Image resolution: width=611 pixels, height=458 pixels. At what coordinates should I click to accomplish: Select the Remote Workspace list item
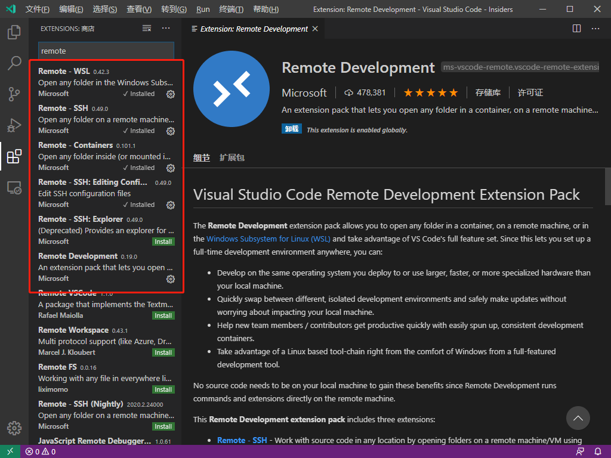pyautogui.click(x=106, y=341)
